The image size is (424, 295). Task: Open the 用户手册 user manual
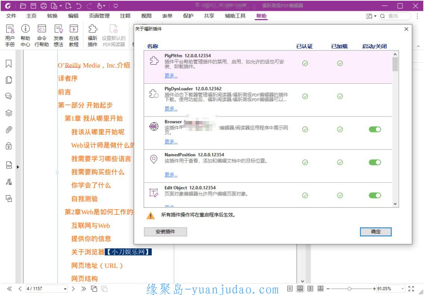click(x=10, y=35)
